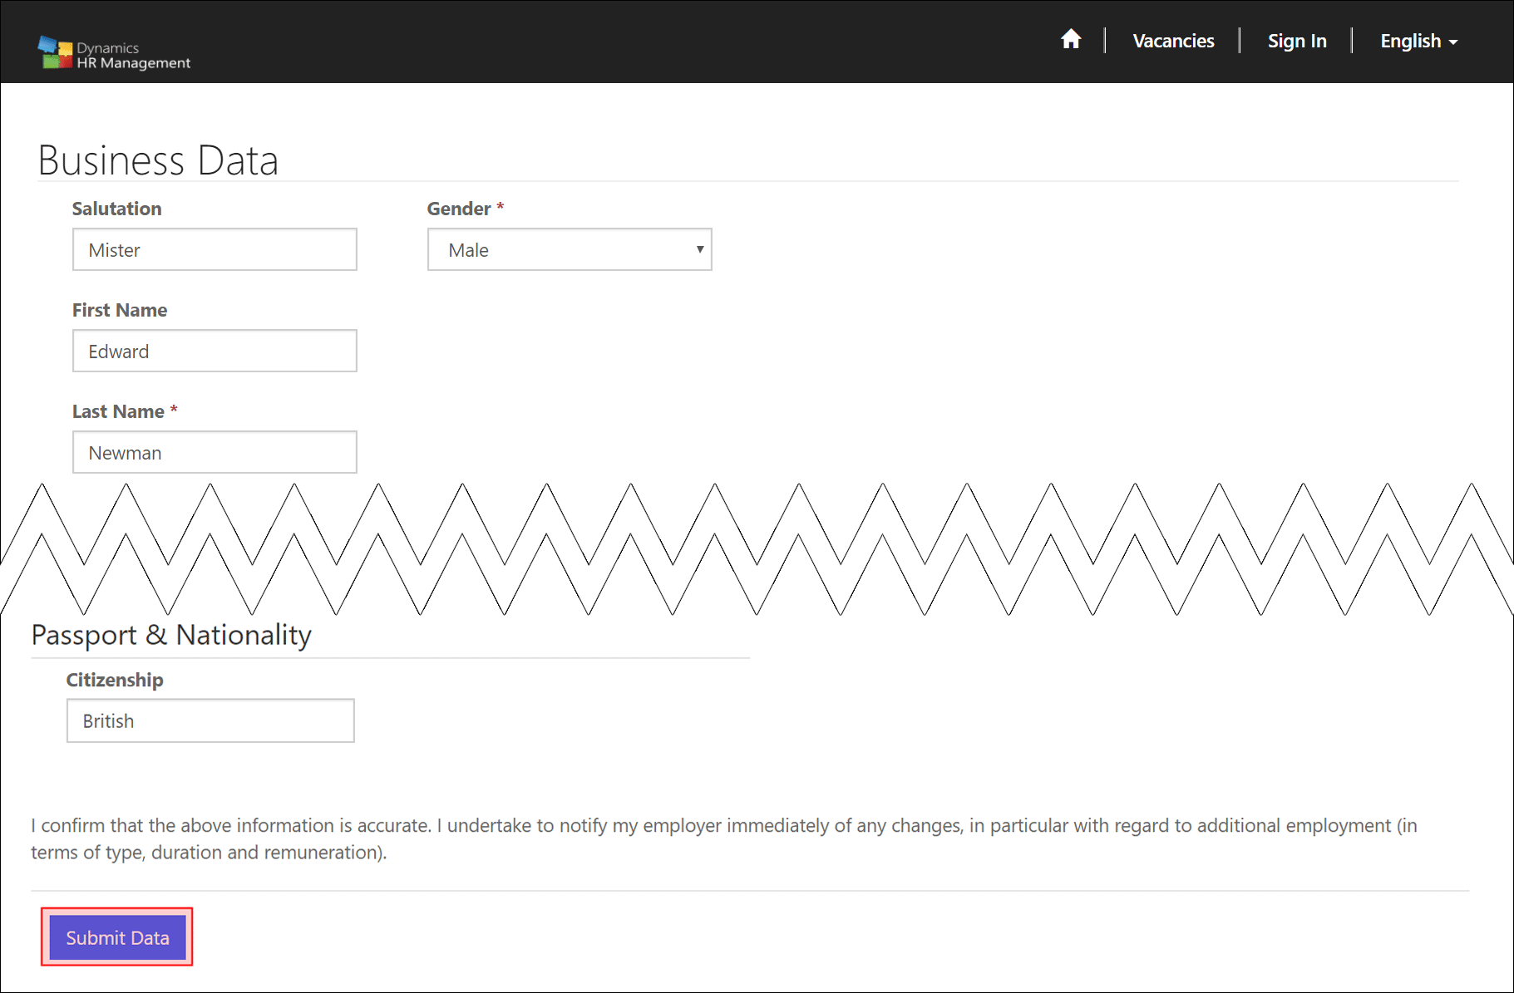Expand the English language dropdown

tap(1418, 41)
